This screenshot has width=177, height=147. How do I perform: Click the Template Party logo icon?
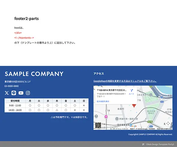pos(143,144)
